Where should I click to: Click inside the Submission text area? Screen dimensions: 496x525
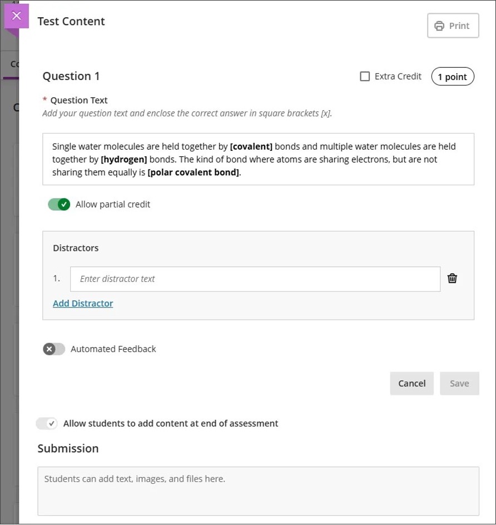258,491
